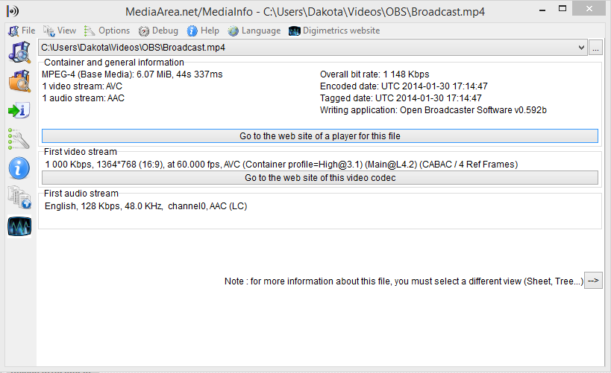Open the Options menu

[107, 31]
